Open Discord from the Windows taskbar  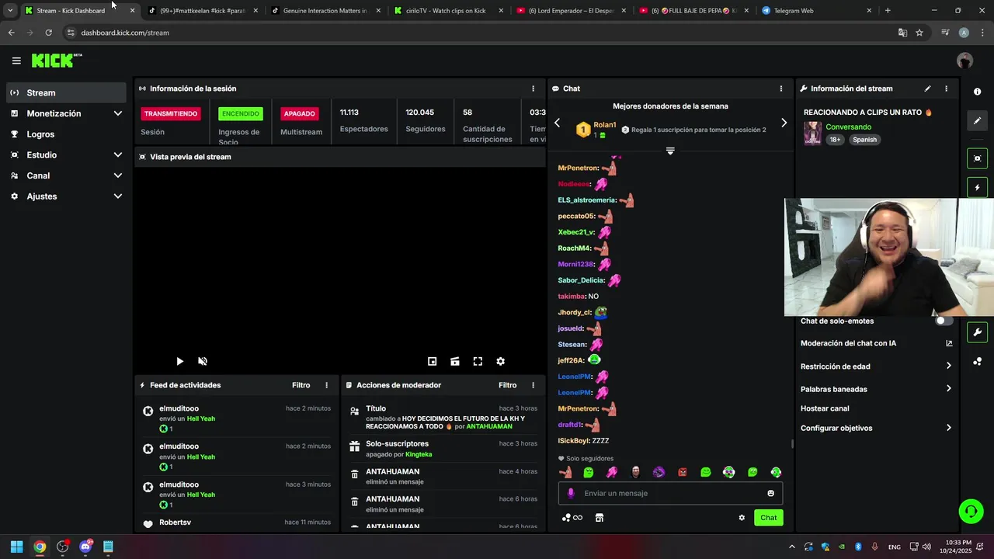tap(85, 547)
